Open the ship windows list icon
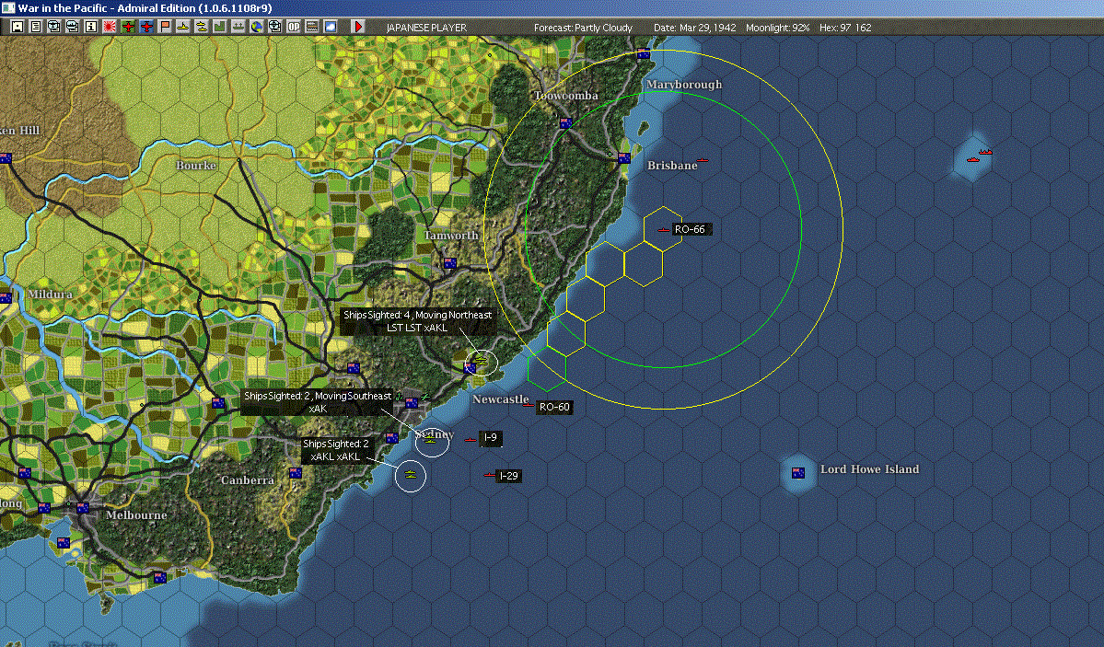This screenshot has width=1104, height=647. coord(73,27)
